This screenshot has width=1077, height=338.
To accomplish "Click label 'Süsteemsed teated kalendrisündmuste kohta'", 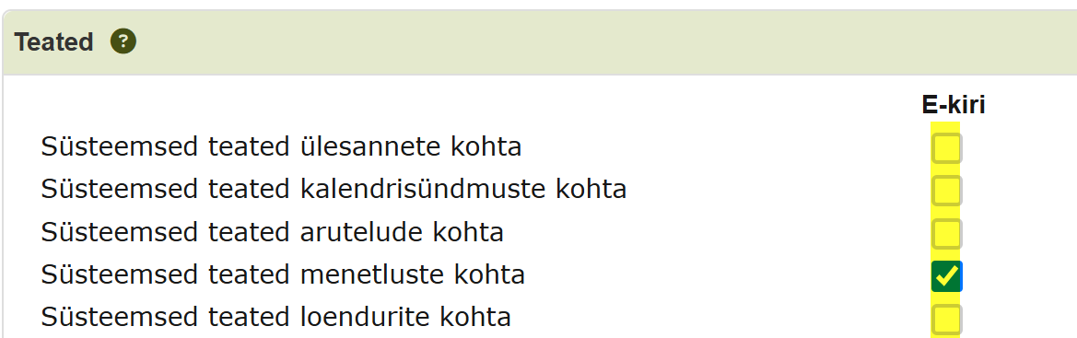I will click(x=334, y=190).
